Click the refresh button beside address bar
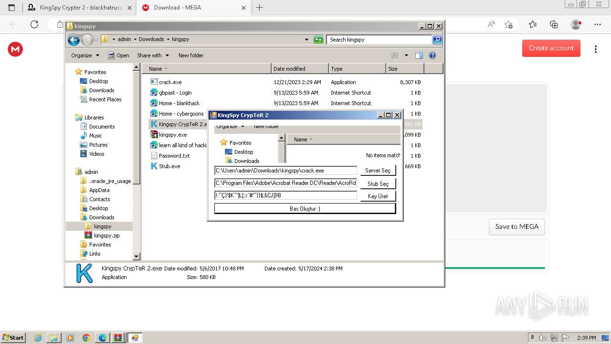Screen dimensions: 611x344 (x=318, y=40)
